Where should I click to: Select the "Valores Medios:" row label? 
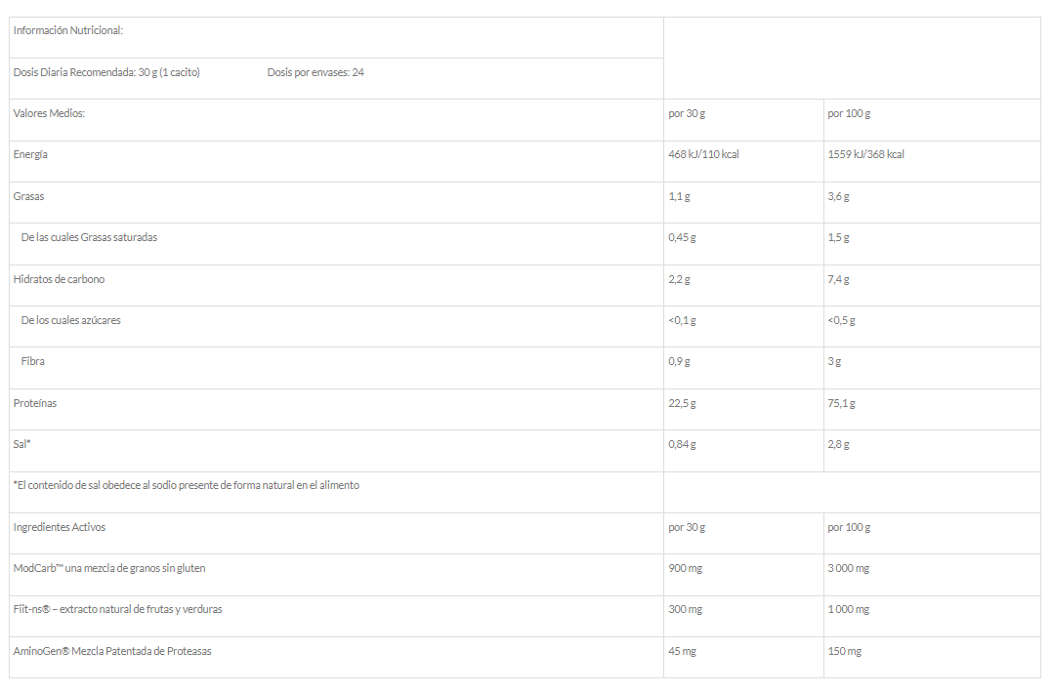tap(50, 113)
